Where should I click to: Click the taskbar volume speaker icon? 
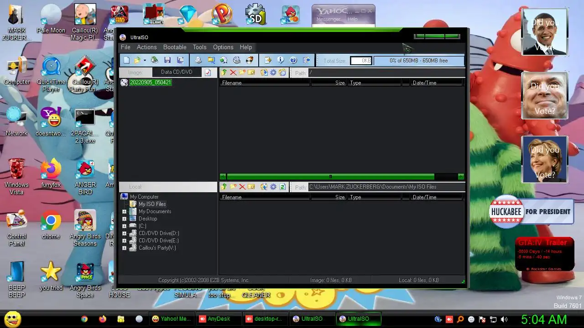pos(504,319)
